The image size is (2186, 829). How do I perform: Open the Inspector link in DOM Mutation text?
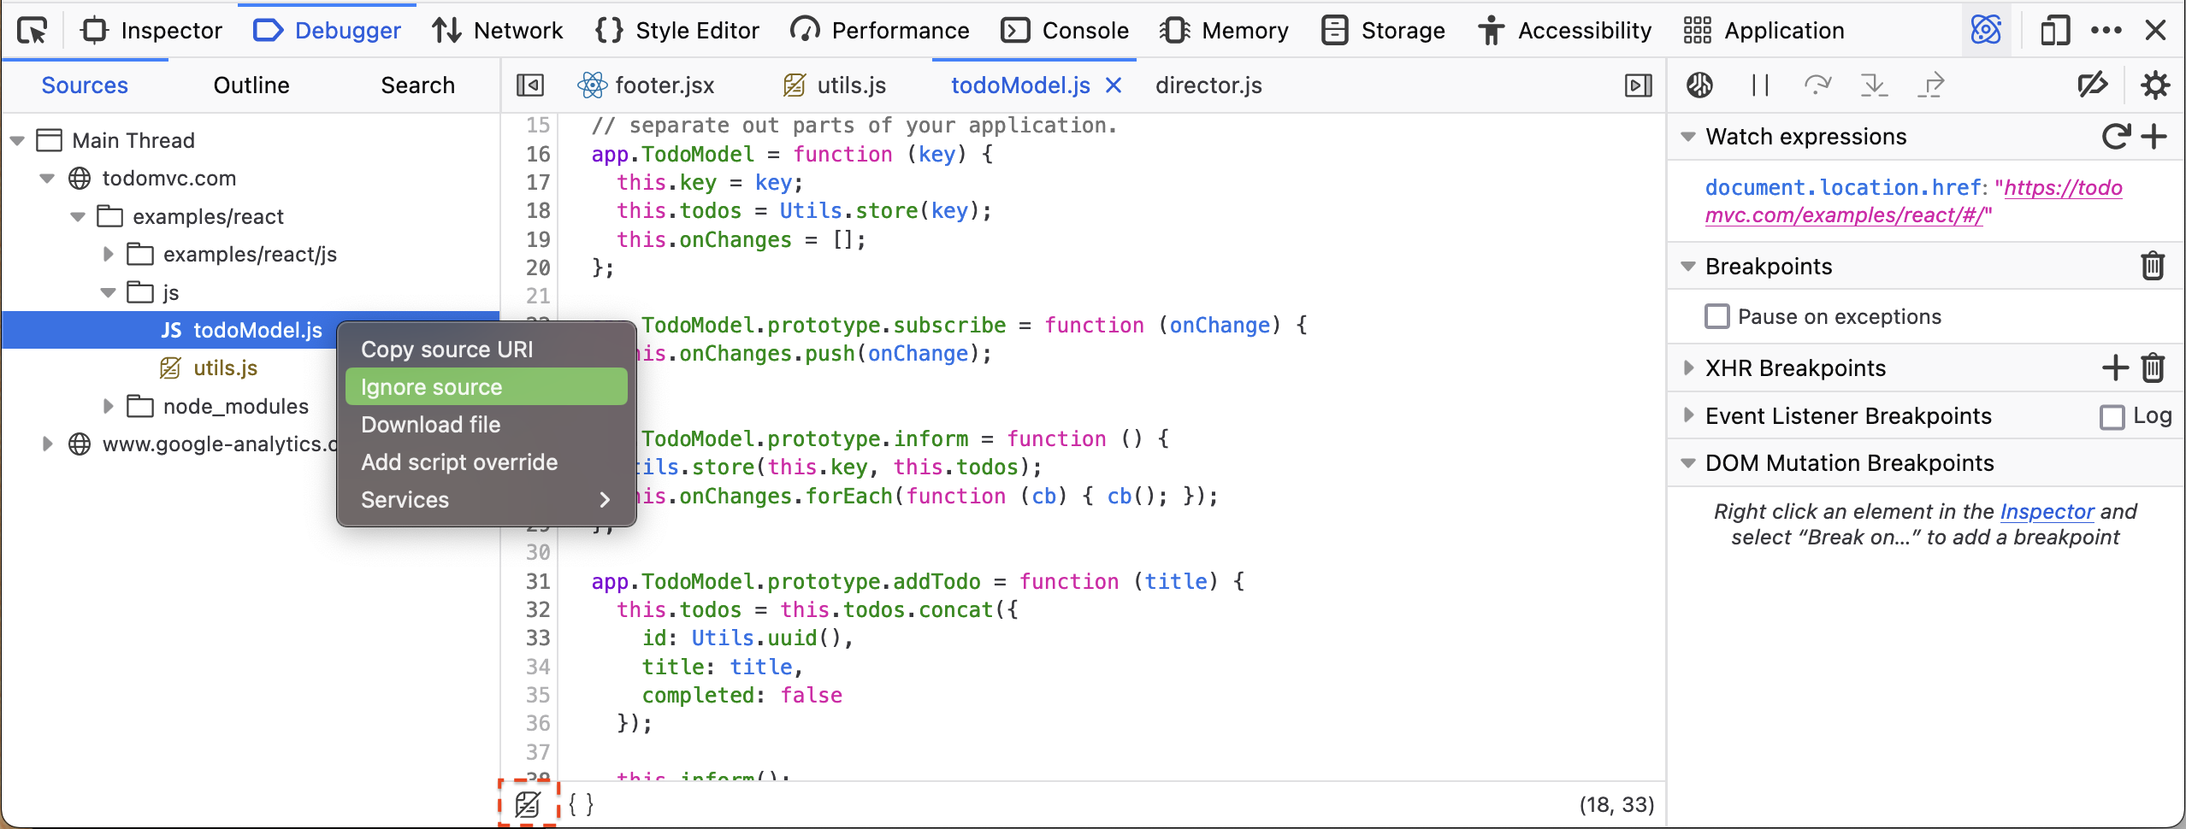(x=2046, y=511)
